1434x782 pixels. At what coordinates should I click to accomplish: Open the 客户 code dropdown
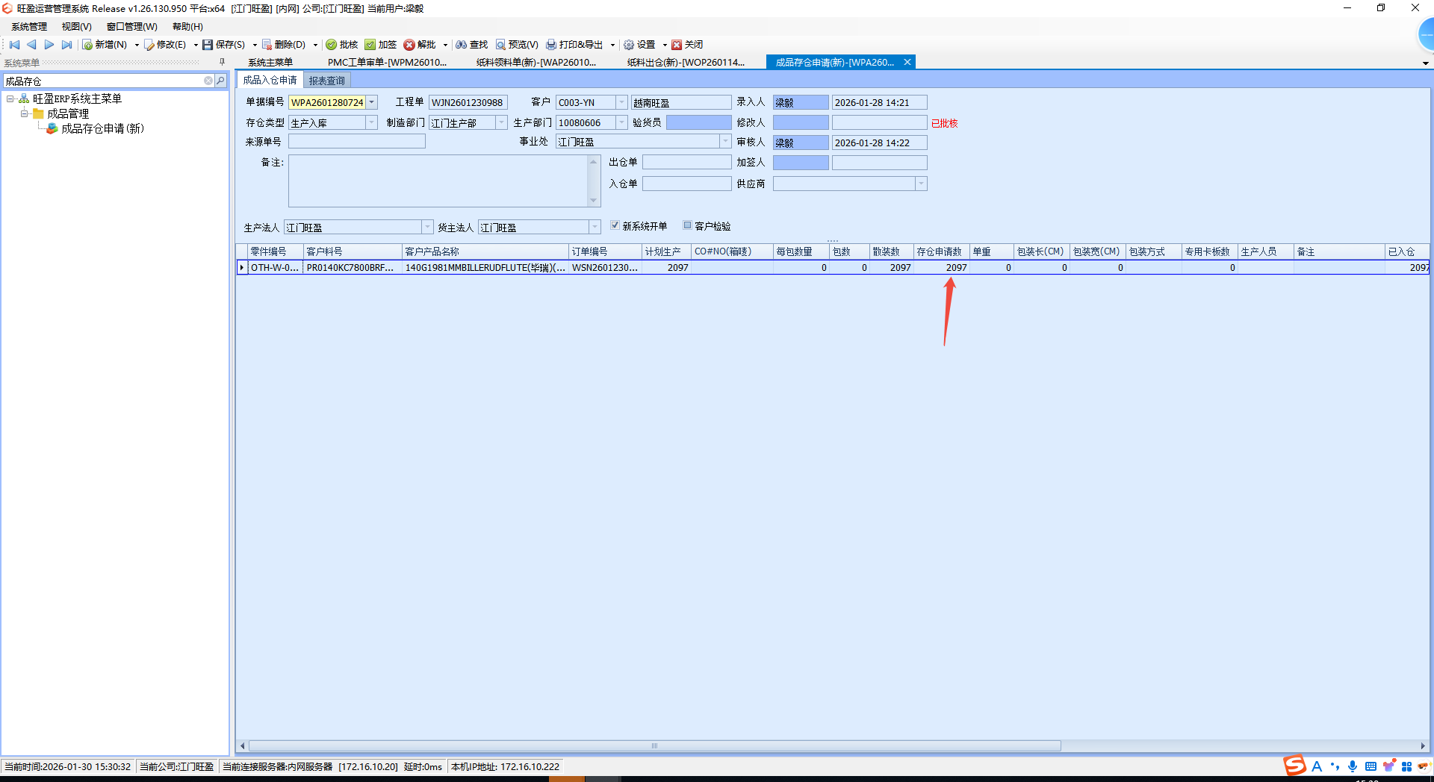(621, 102)
